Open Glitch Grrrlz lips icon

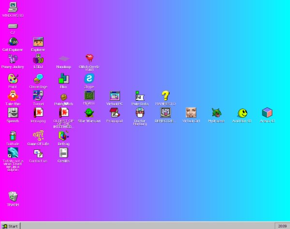89,59
